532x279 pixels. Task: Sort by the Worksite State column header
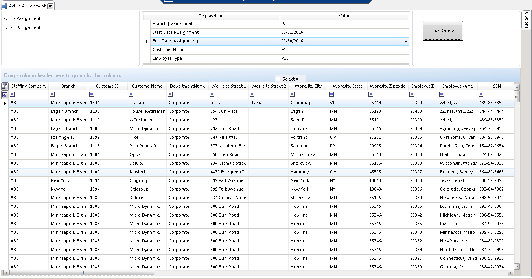[348, 86]
